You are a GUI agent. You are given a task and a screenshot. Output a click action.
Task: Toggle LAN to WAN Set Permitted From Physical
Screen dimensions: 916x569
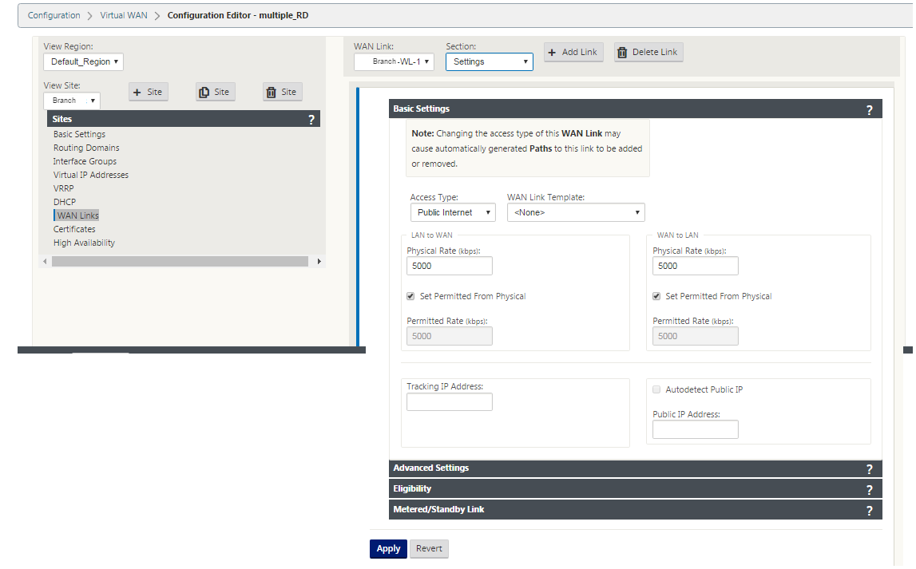(x=410, y=296)
